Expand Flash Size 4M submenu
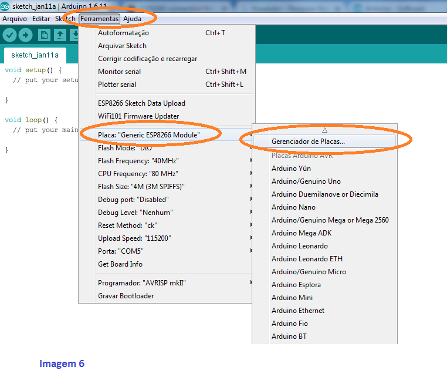 click(167, 187)
